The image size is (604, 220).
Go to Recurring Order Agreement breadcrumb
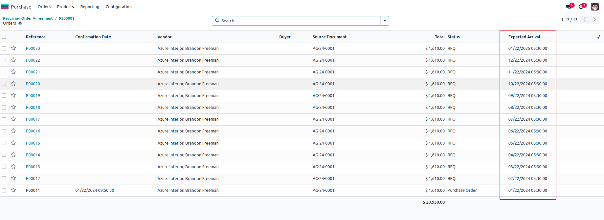[28, 18]
